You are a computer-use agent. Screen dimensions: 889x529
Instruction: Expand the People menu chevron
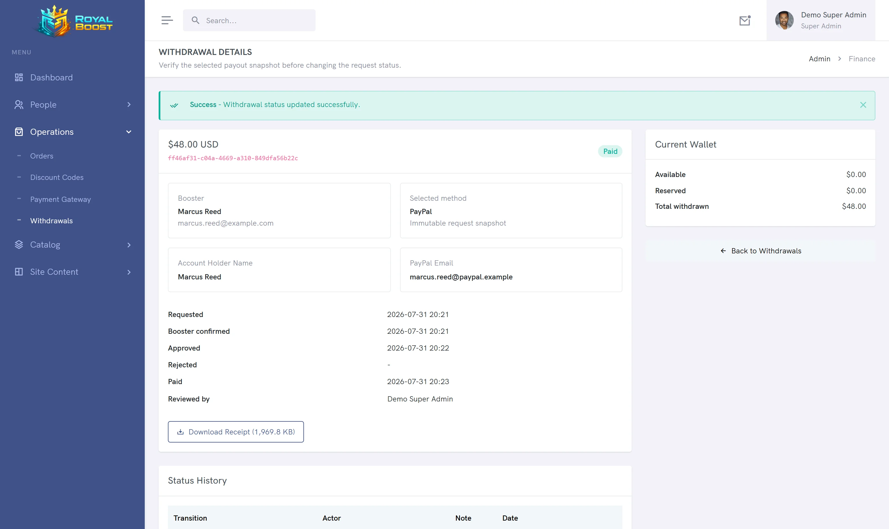click(x=129, y=104)
